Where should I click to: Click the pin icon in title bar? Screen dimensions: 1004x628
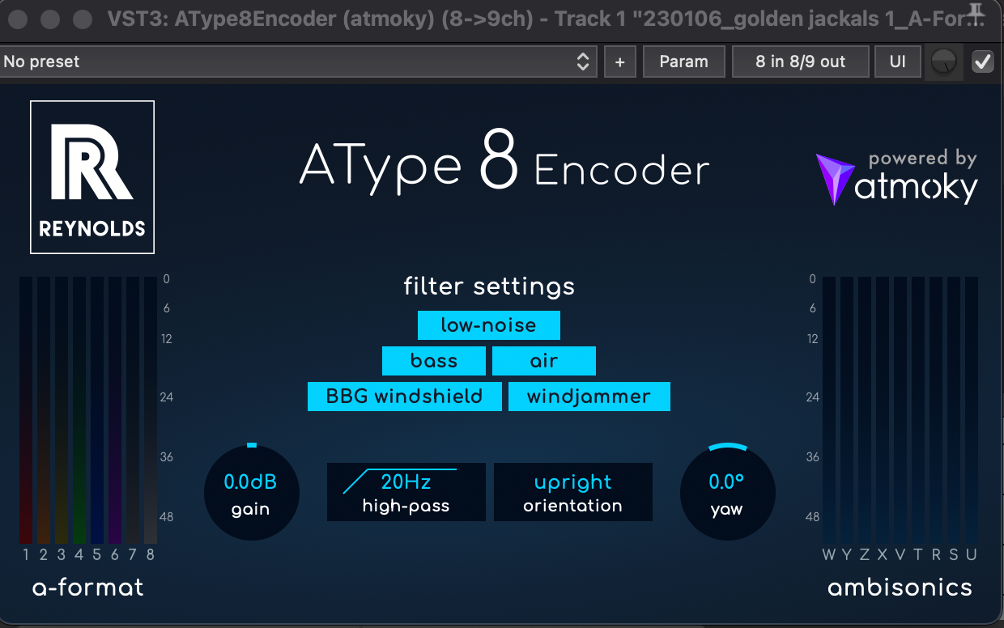click(x=977, y=12)
